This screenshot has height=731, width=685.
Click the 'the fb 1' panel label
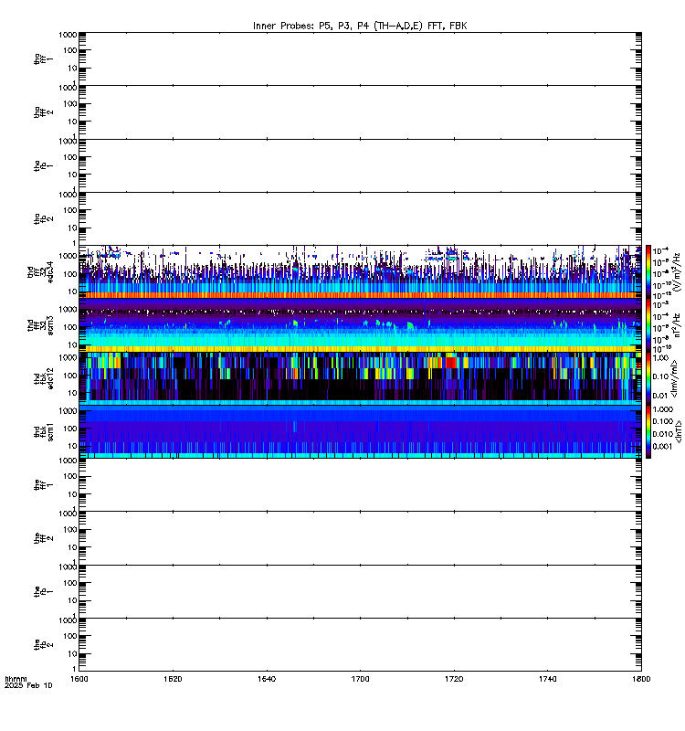click(x=43, y=591)
